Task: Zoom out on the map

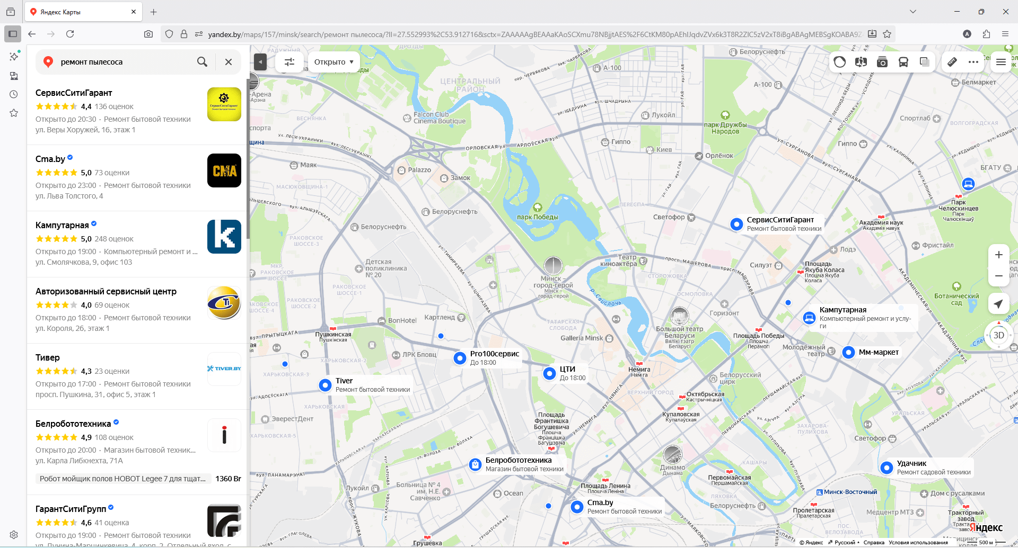Action: point(998,276)
